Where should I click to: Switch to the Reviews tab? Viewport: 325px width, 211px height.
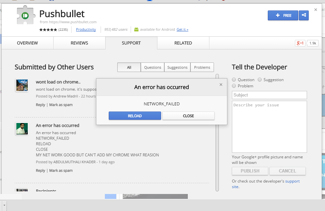point(79,43)
